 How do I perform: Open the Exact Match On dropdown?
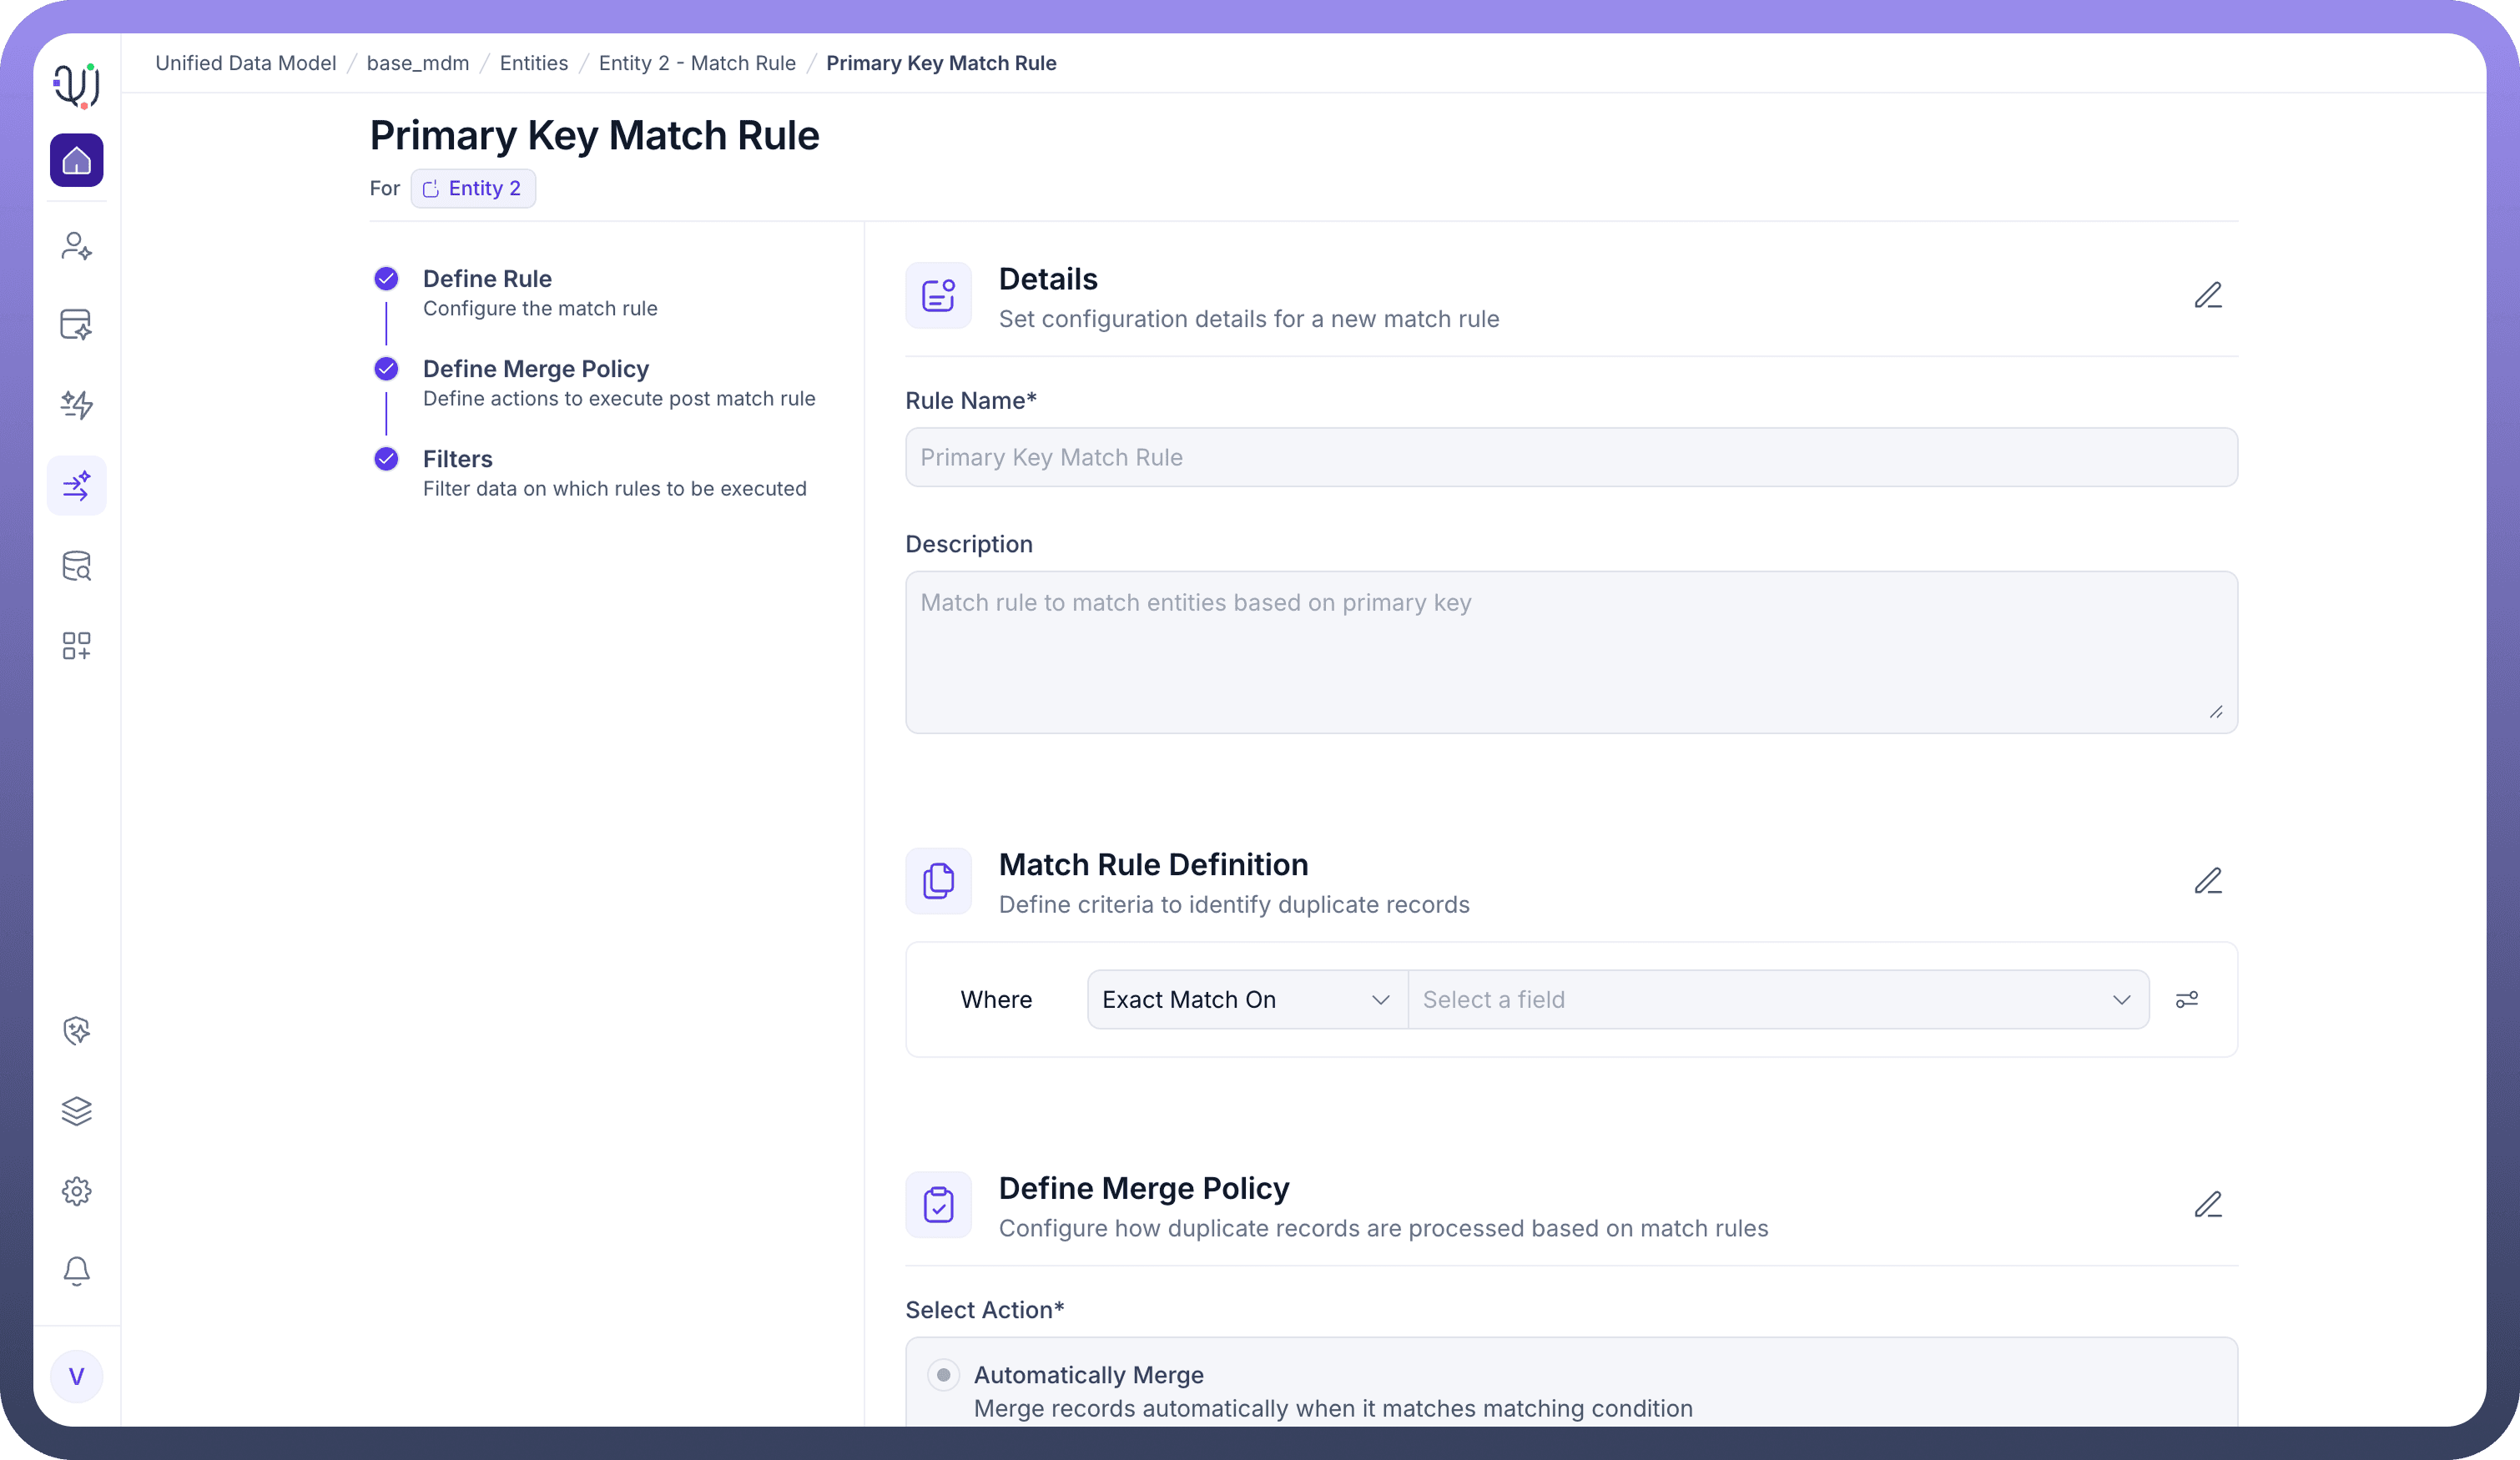[1246, 1000]
